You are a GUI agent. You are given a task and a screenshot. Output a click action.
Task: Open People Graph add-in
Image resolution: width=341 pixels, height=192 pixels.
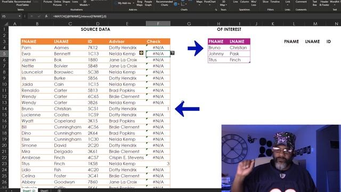(148, 3)
